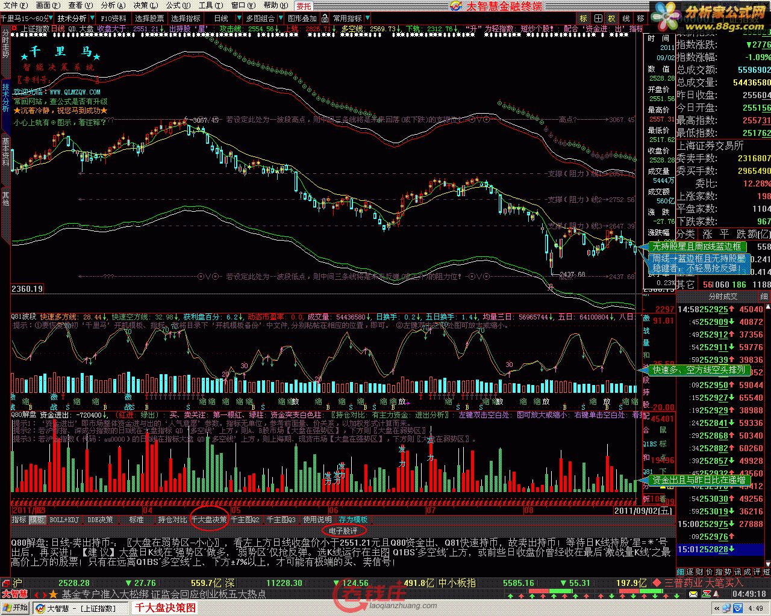Click the 存为模板 button
Image resolution: width=771 pixels, height=616 pixels.
[353, 519]
